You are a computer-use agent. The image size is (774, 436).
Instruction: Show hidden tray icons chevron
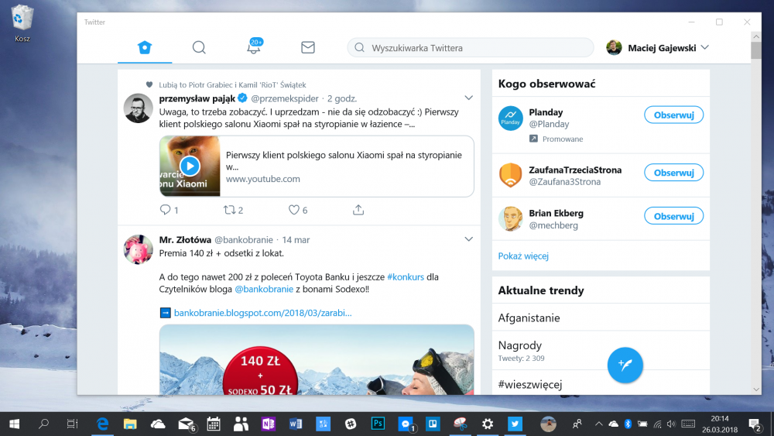click(x=598, y=424)
